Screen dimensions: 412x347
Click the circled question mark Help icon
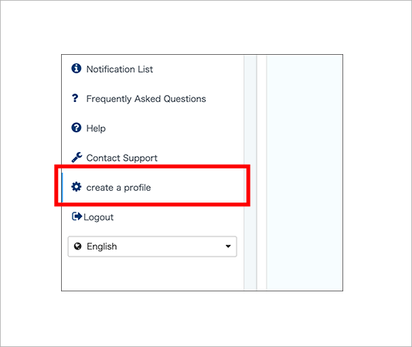[77, 128]
